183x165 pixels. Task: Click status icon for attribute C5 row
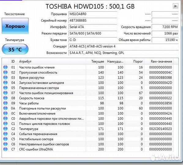point(6,139)
